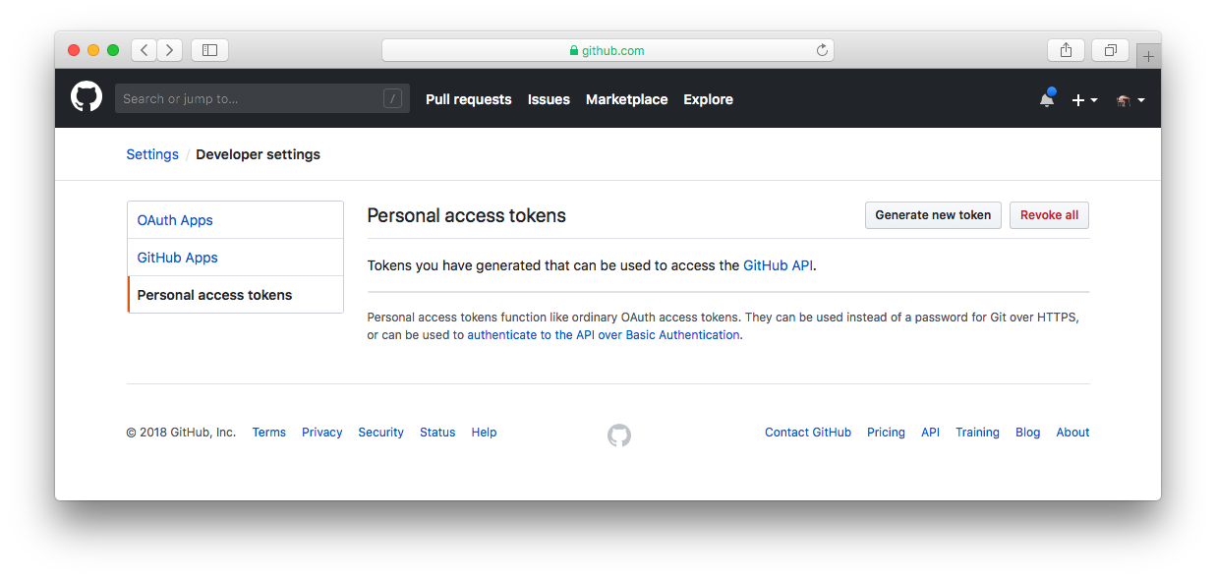Expand the plus create-new dropdown

coord(1084,100)
